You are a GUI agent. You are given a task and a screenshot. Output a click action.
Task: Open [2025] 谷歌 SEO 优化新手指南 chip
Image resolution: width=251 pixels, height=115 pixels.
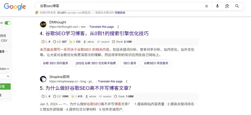[96, 63]
